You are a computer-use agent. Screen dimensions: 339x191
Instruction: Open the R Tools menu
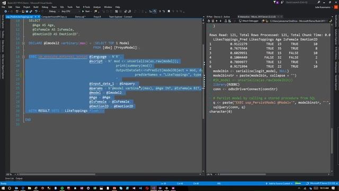86,7
